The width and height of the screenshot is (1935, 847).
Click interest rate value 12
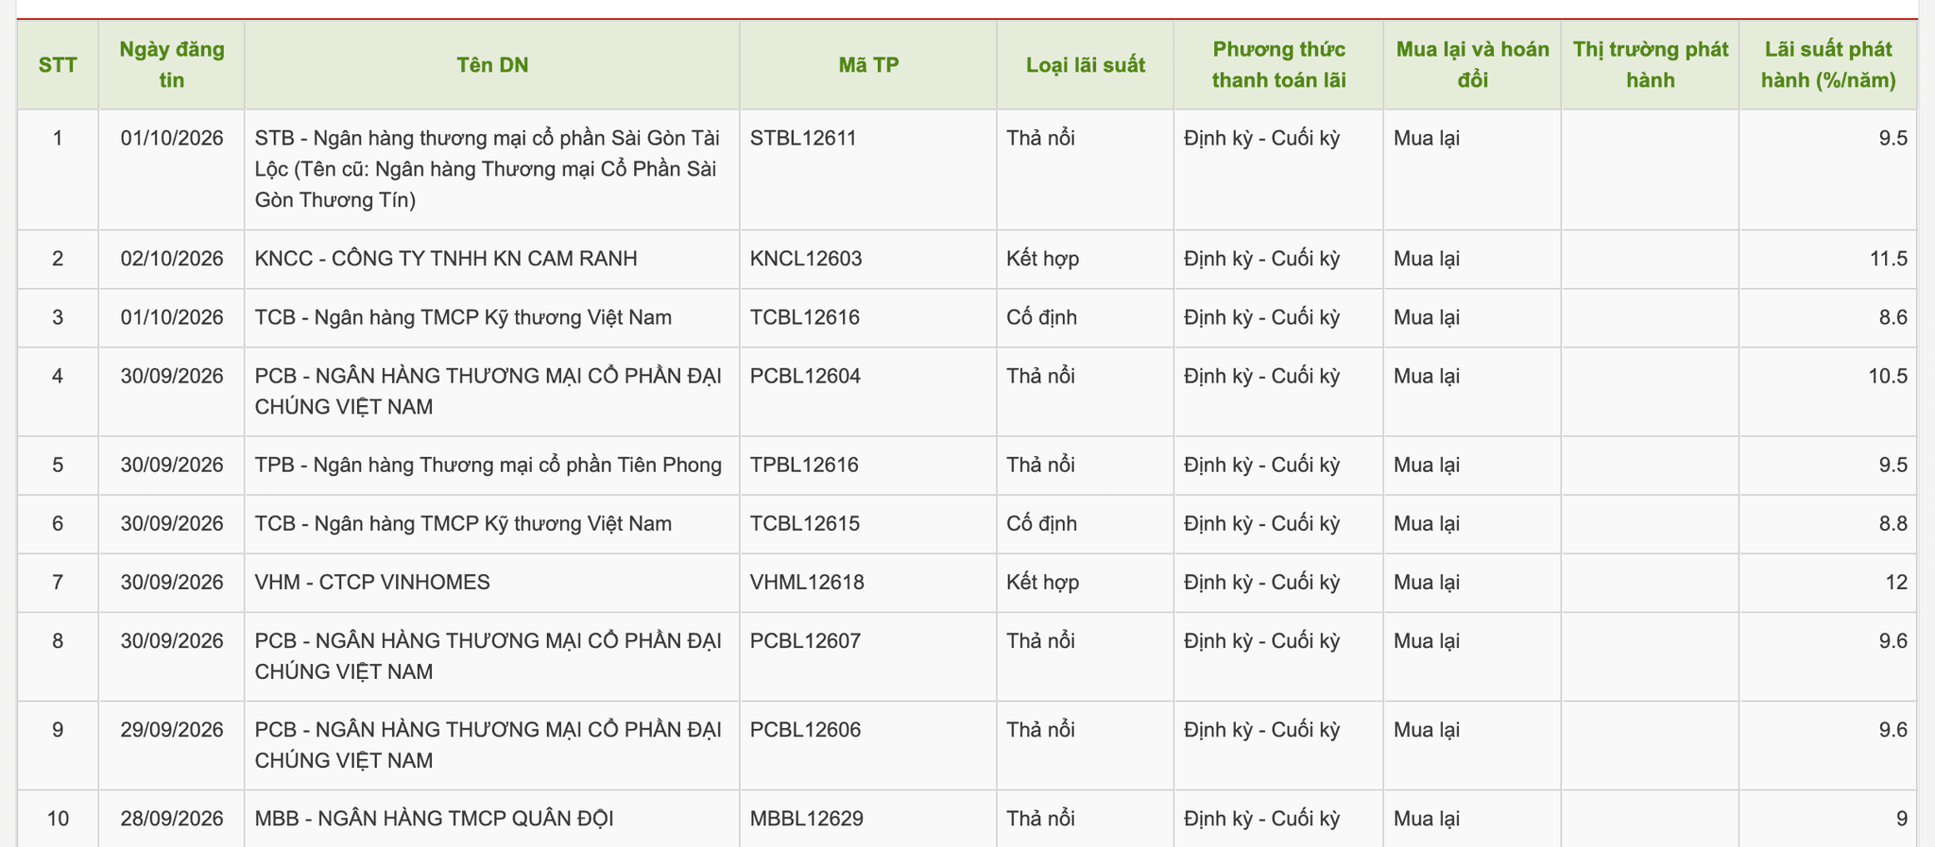coord(1896,583)
